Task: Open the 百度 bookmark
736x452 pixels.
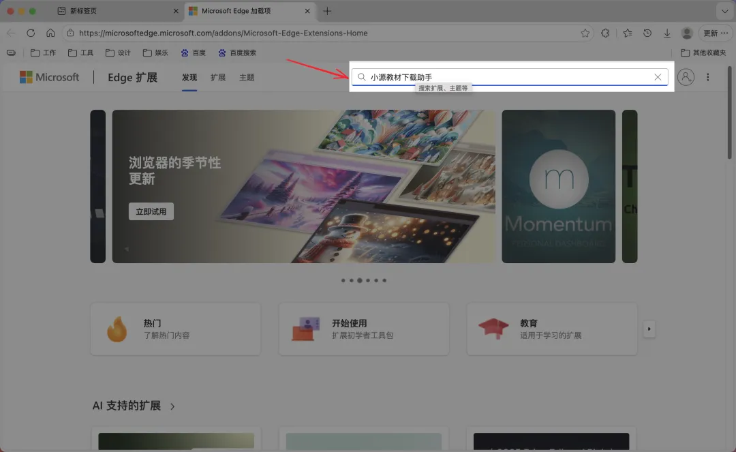Action: click(194, 52)
